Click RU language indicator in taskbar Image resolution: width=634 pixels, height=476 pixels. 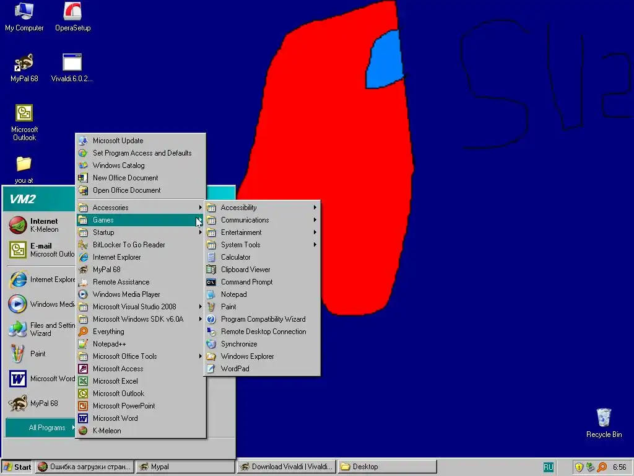(548, 467)
